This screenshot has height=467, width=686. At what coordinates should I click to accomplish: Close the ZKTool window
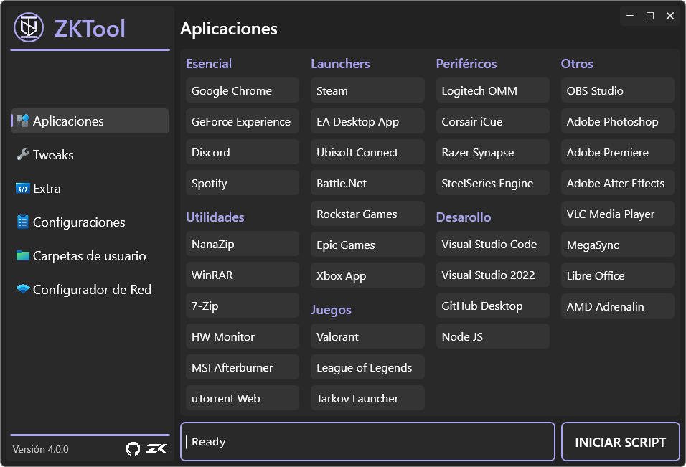[x=669, y=16]
